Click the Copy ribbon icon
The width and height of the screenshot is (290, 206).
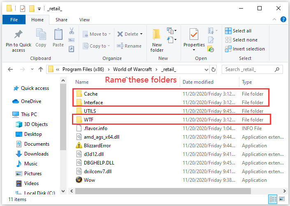tap(41, 34)
